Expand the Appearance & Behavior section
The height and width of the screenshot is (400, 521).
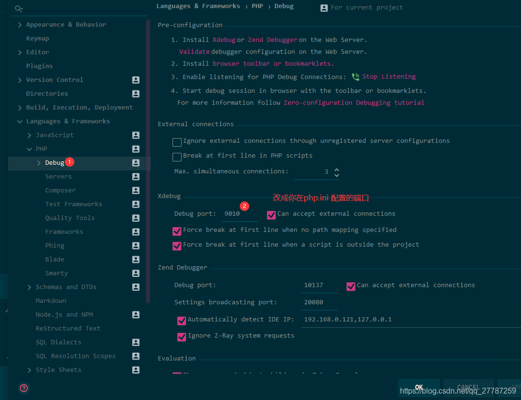19,24
